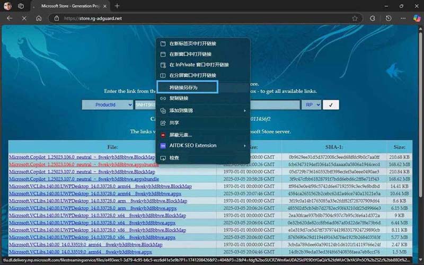Select 将链接另存为 to save link
The width and height of the screenshot is (424, 265).
point(188,87)
